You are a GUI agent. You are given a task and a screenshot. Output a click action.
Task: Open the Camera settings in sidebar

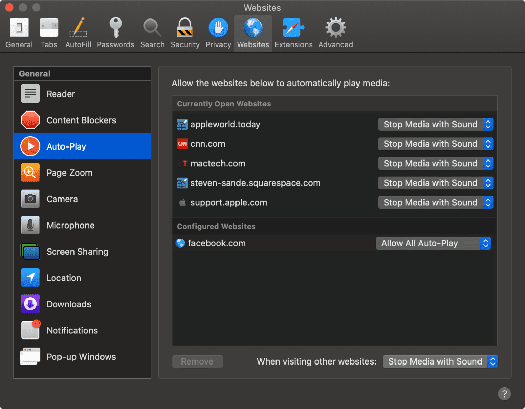(x=30, y=199)
